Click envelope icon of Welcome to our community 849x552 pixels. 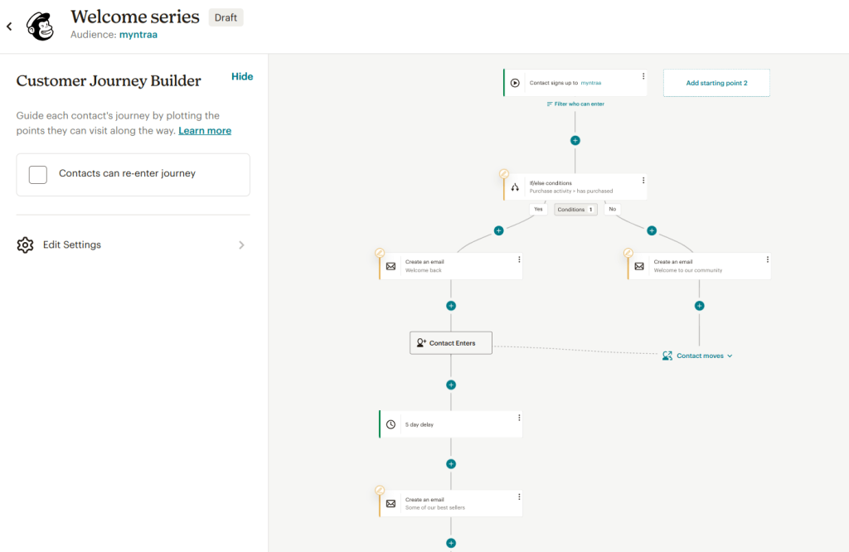(639, 266)
